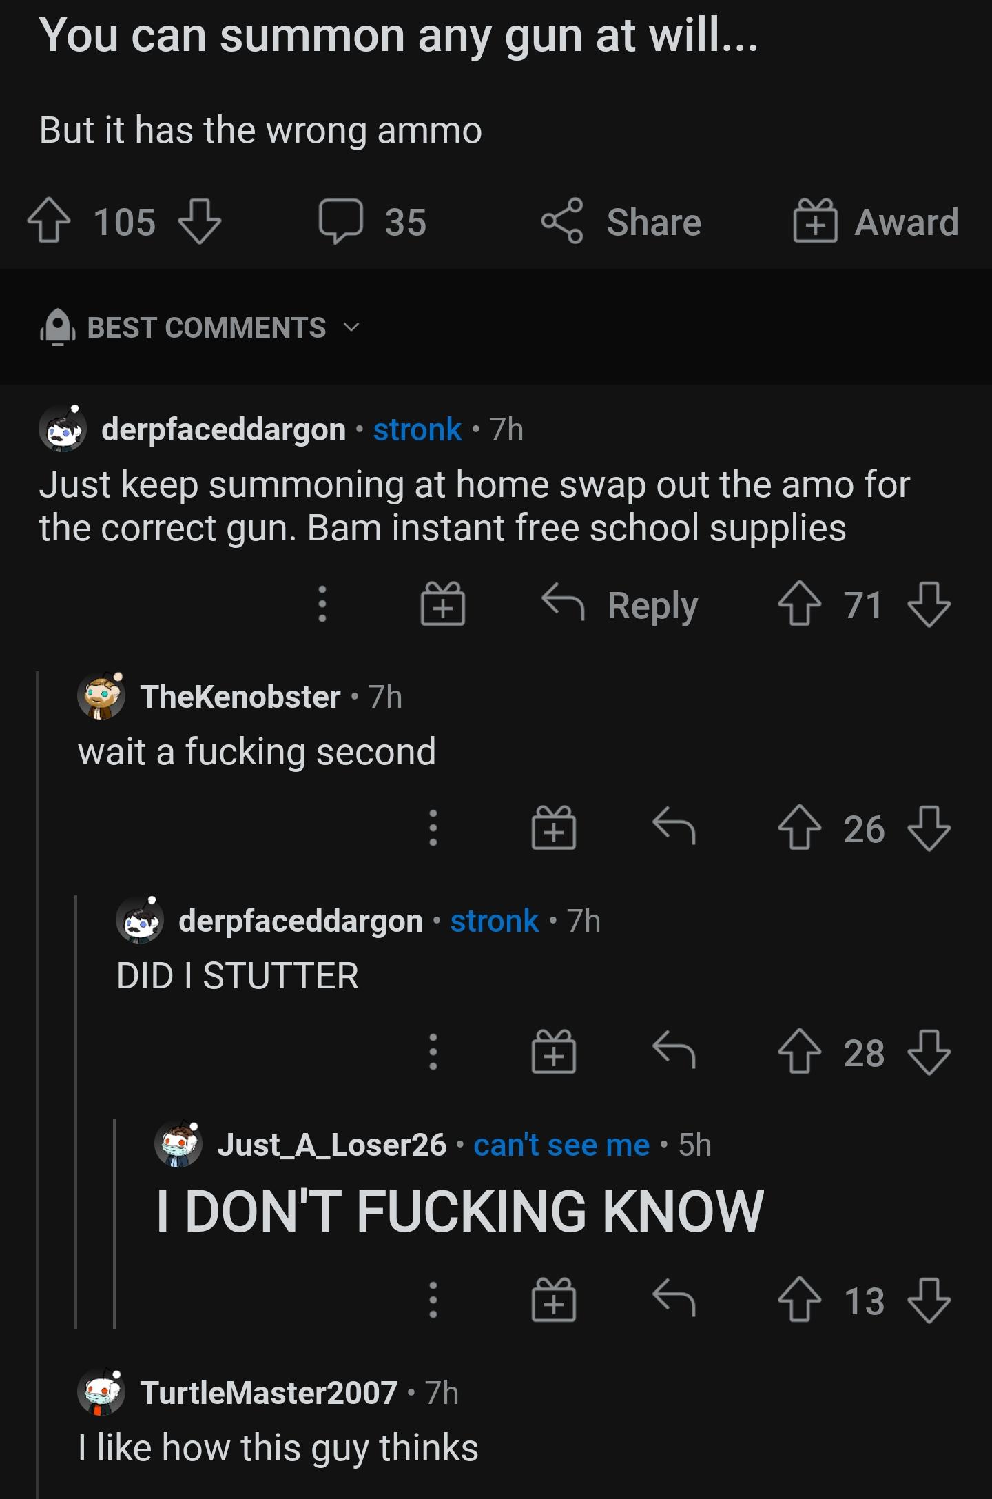
Task: Downvote TheKenobster's 26-point comment
Action: click(929, 828)
